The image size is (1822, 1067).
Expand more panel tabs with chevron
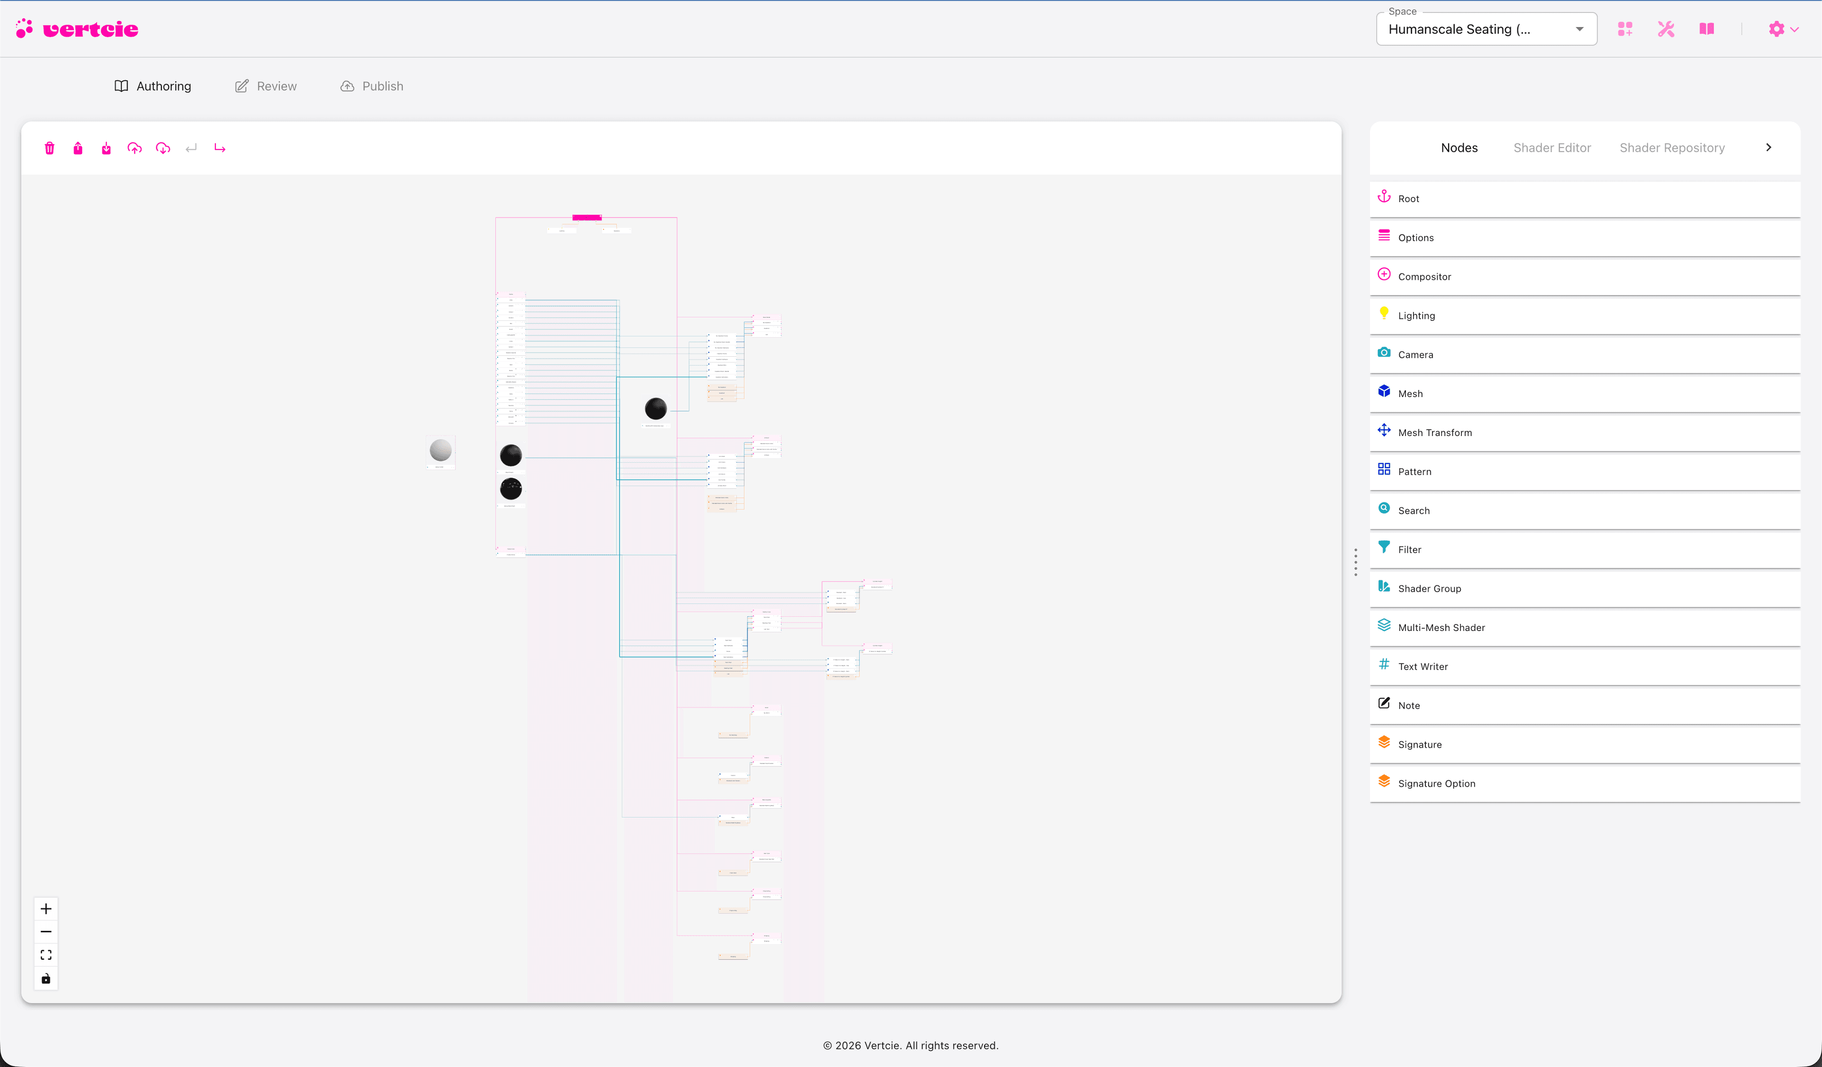click(x=1768, y=148)
